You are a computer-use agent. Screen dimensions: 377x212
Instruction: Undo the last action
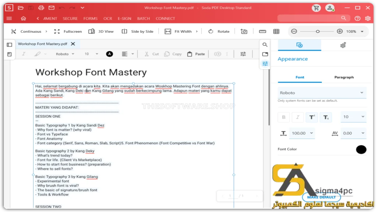point(62,8)
